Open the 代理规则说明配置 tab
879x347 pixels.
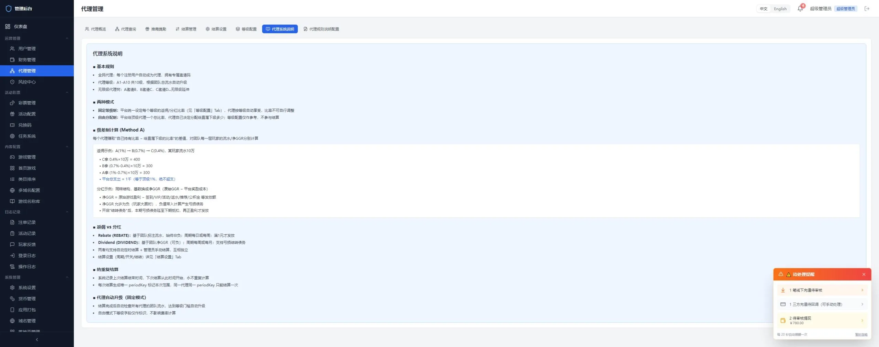[321, 29]
